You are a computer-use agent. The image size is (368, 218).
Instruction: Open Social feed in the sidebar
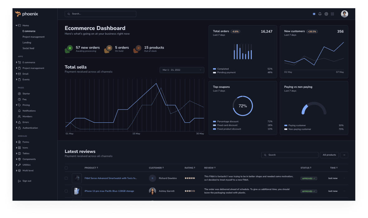tap(28, 48)
